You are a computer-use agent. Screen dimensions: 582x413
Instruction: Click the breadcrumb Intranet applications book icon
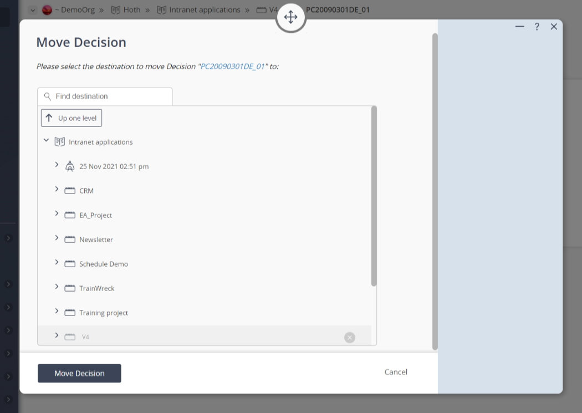161,10
